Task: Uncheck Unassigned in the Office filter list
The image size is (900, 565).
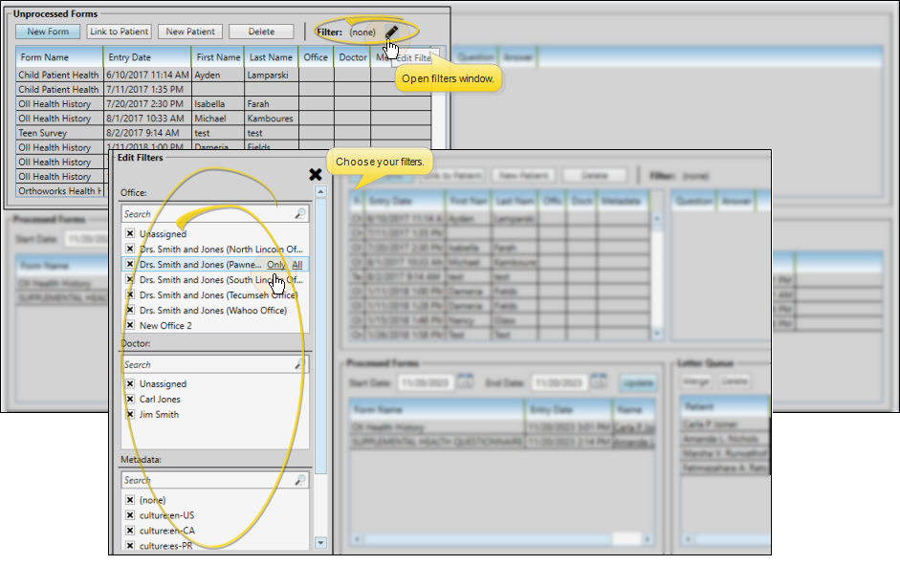Action: pos(129,234)
